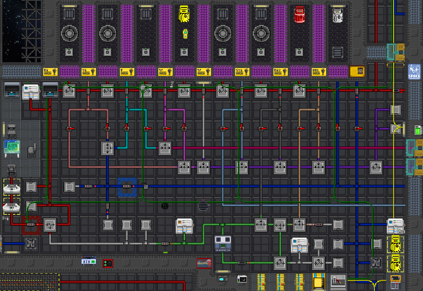
Task: Click the round air scrubber on floor
Action: (203, 206)
